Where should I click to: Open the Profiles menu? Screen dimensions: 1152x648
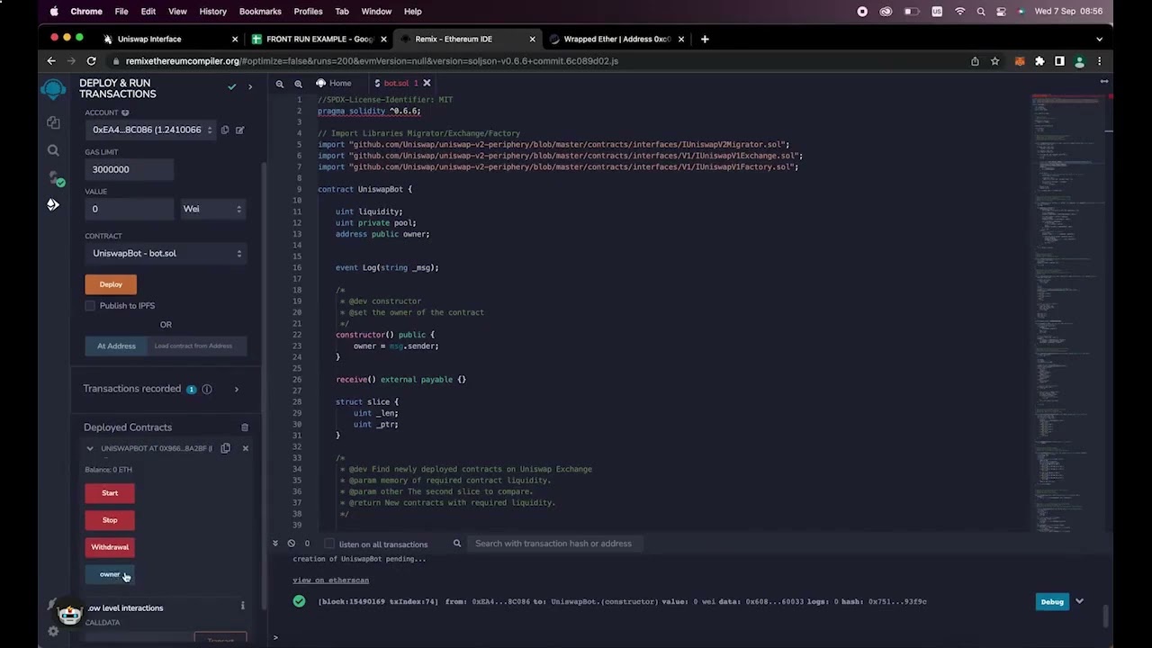point(308,11)
